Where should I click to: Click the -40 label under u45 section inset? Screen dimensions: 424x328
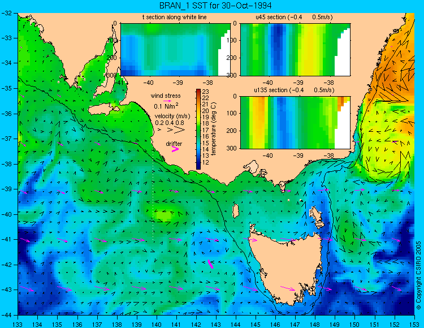click(268, 83)
